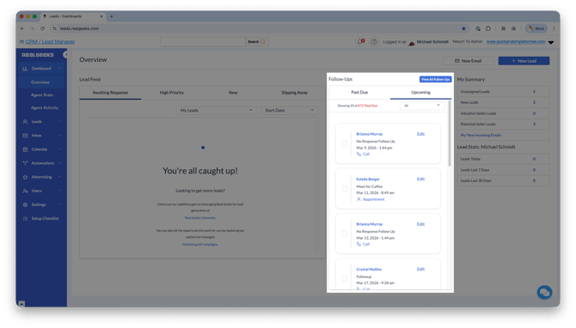Screen dimensions: 576x328
Task: Expand the Automations sidebar chevron
Action: [59, 163]
